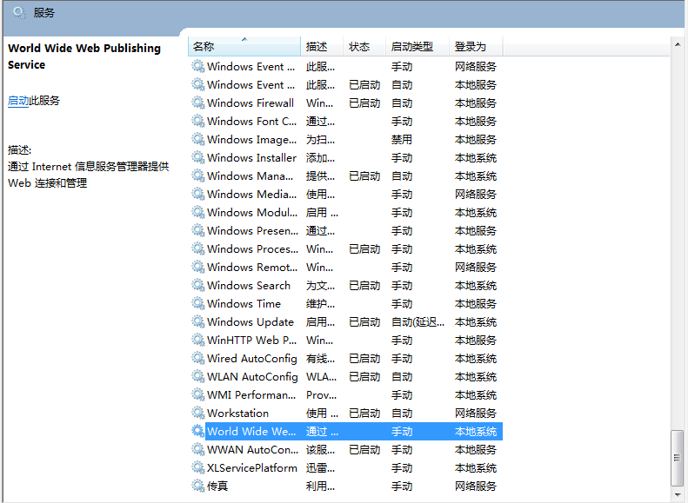
Task: Click the gear icon beside Windows Management service
Action: pos(198,176)
